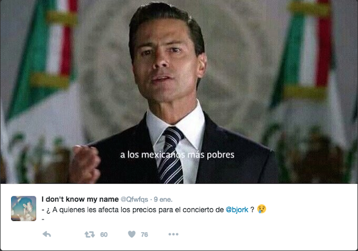This screenshot has width=358, height=251.
Task: Click the crying face emoji
Action: click(262, 209)
